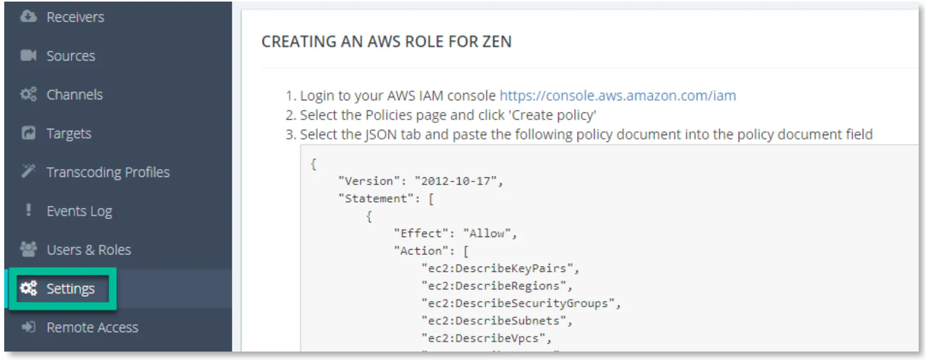
Task: Click the "Action": [ line
Action: [431, 251]
